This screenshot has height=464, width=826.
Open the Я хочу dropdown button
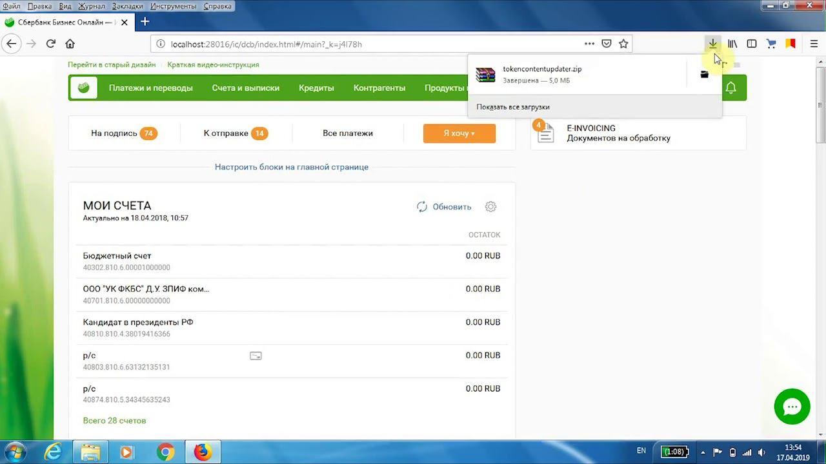click(x=459, y=133)
